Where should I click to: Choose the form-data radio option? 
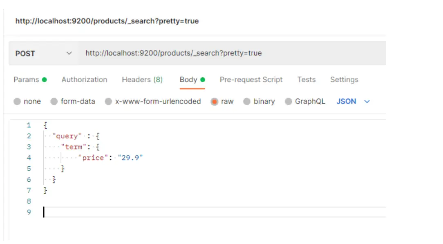[54, 102]
